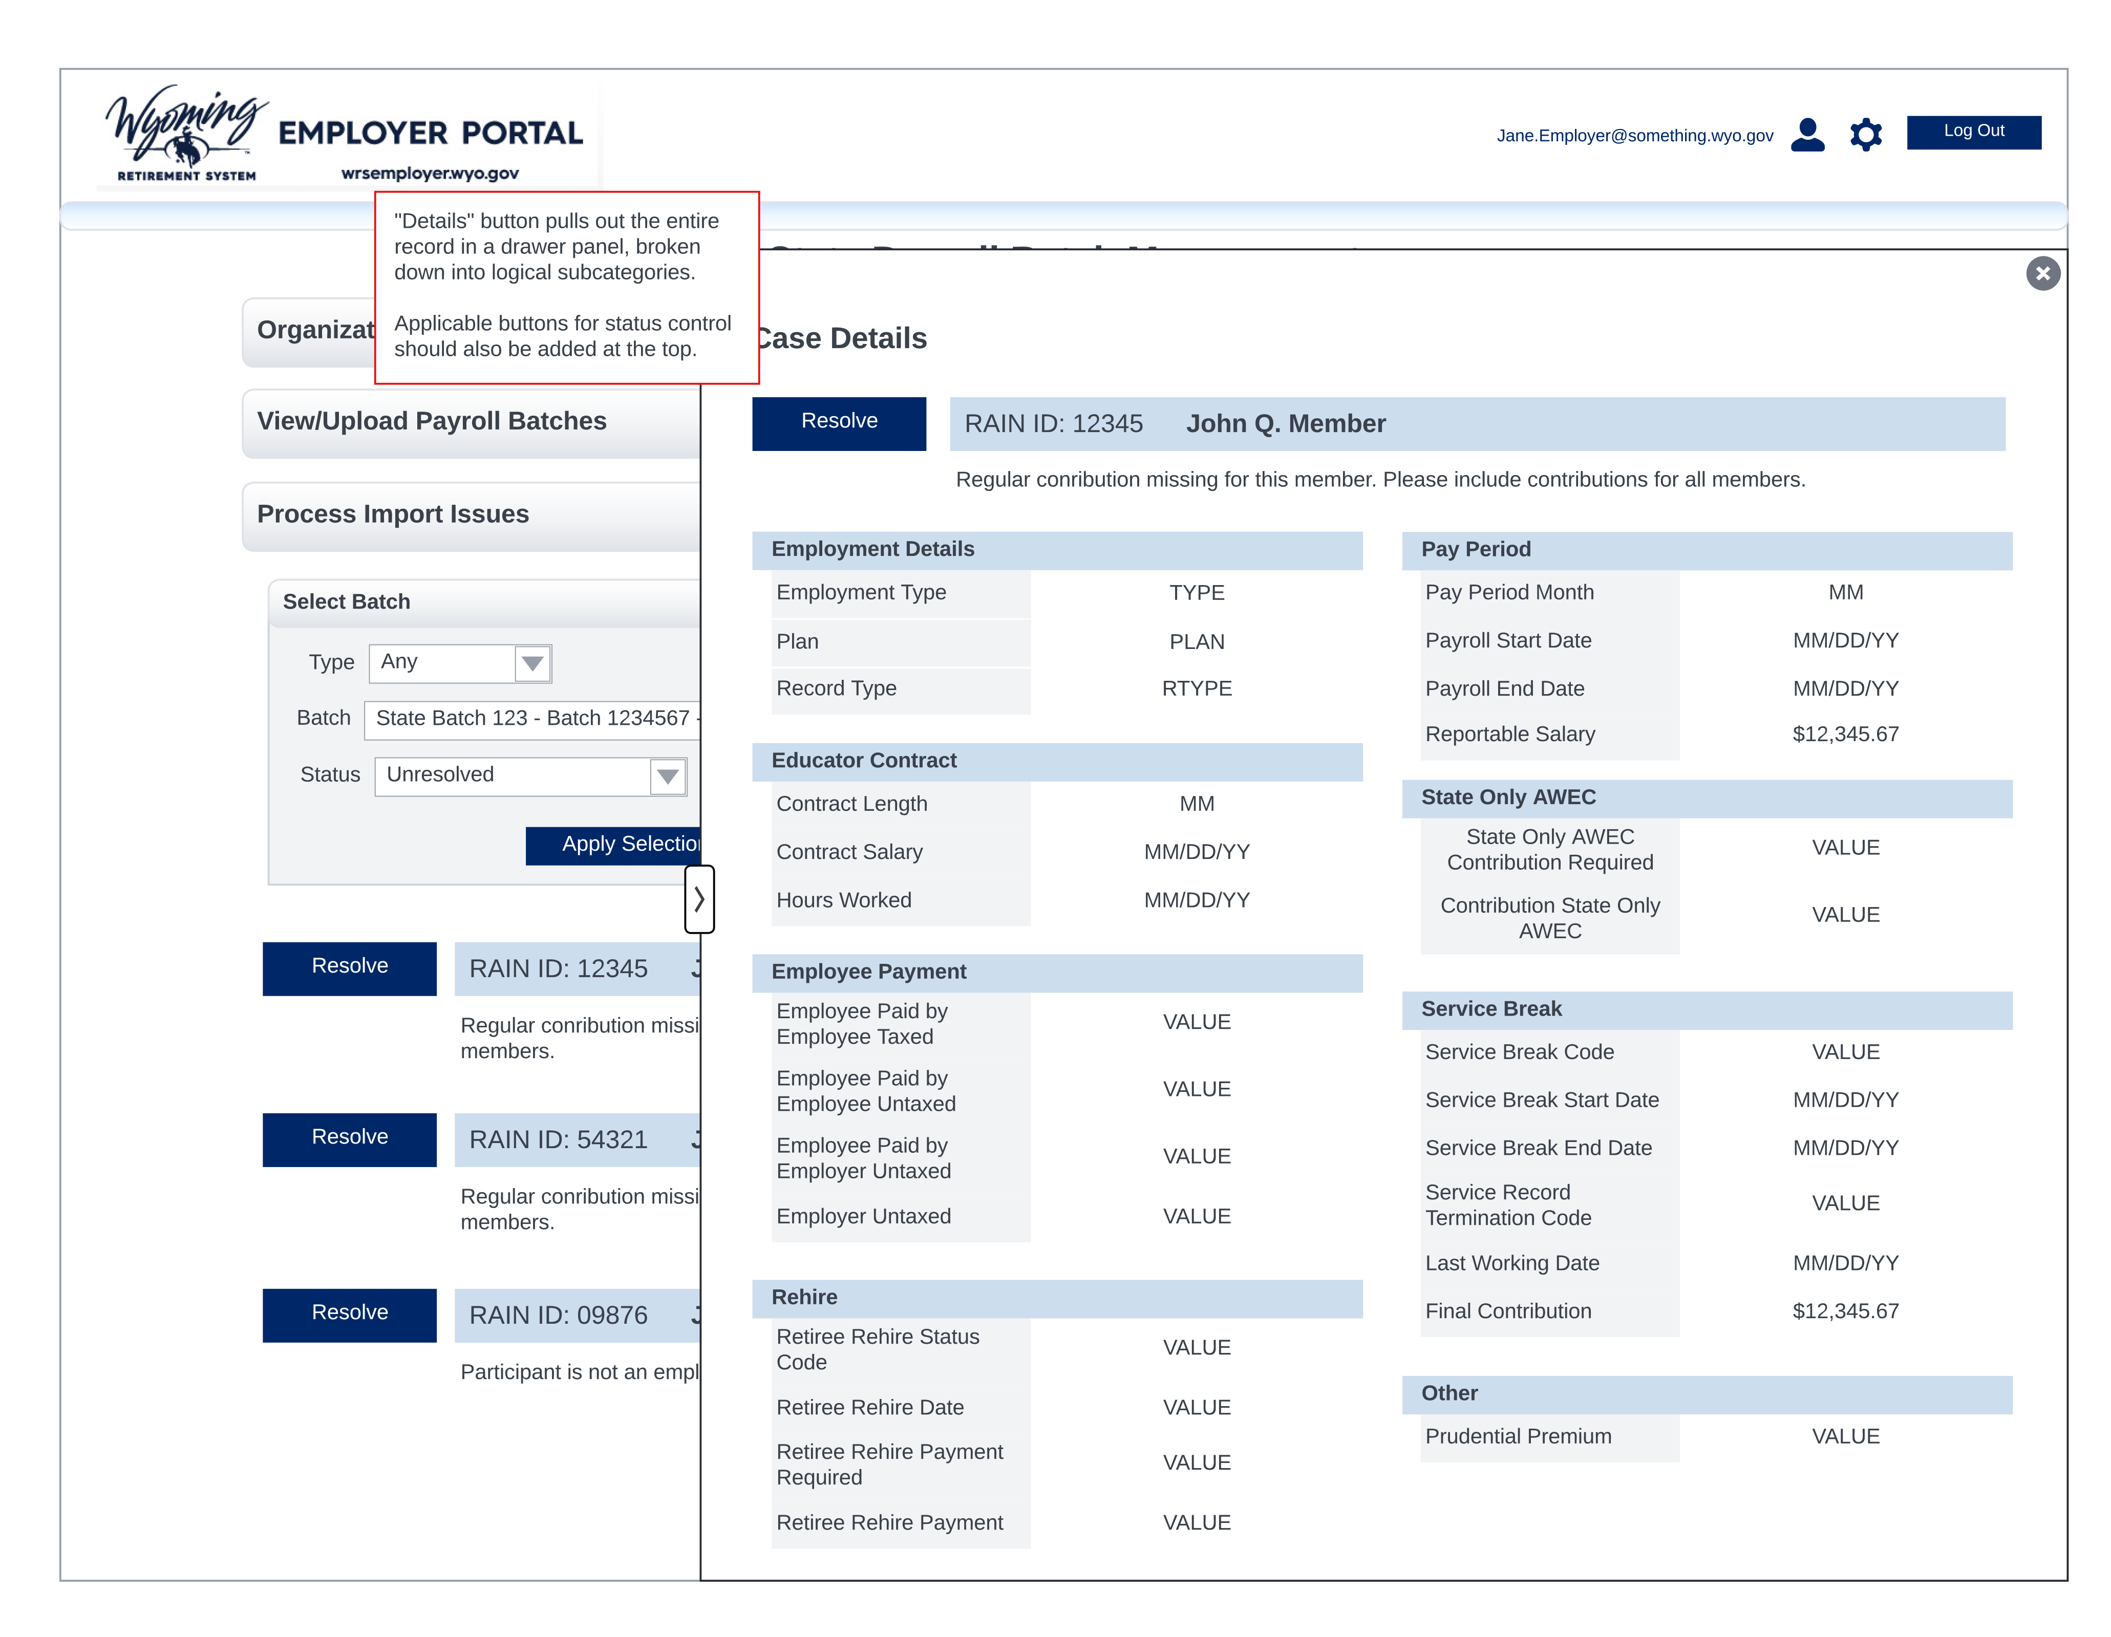Click the Educator Contract section header
Screen dimensions: 2111x1637
(x=1056, y=762)
